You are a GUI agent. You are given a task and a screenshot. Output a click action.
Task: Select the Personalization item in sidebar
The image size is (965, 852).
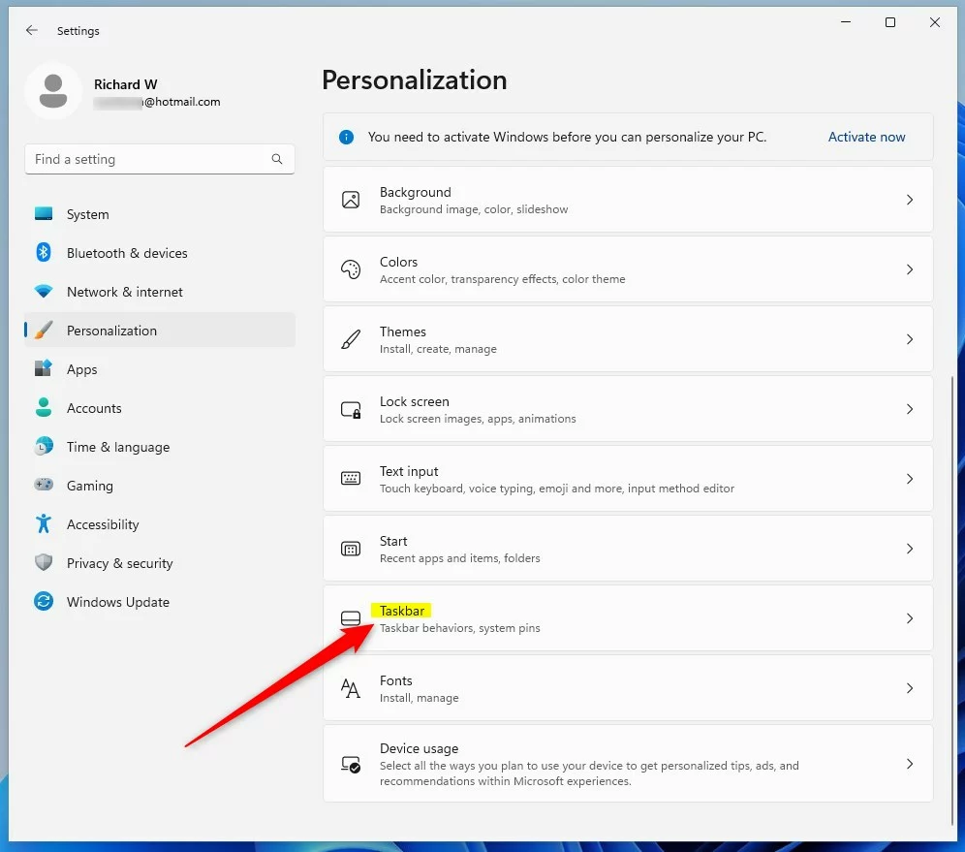coord(45,331)
